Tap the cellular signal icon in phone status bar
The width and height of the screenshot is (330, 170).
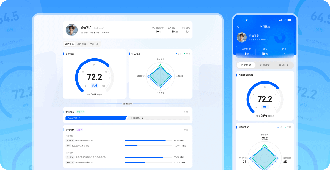pyautogui.click(x=281, y=20)
